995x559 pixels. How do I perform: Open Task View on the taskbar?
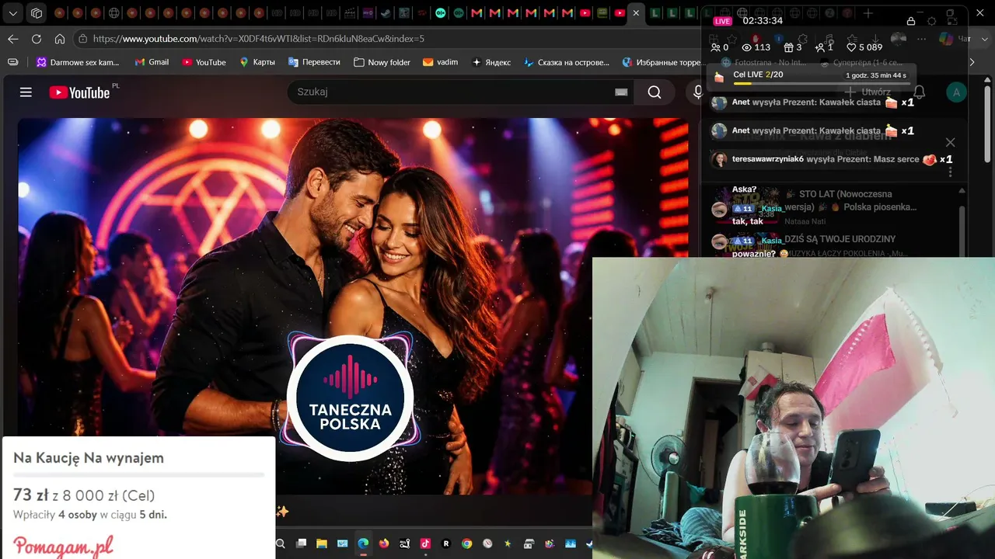click(x=301, y=543)
